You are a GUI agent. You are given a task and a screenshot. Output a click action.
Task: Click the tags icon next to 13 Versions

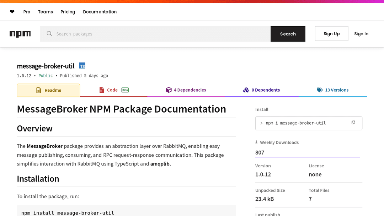(x=320, y=90)
